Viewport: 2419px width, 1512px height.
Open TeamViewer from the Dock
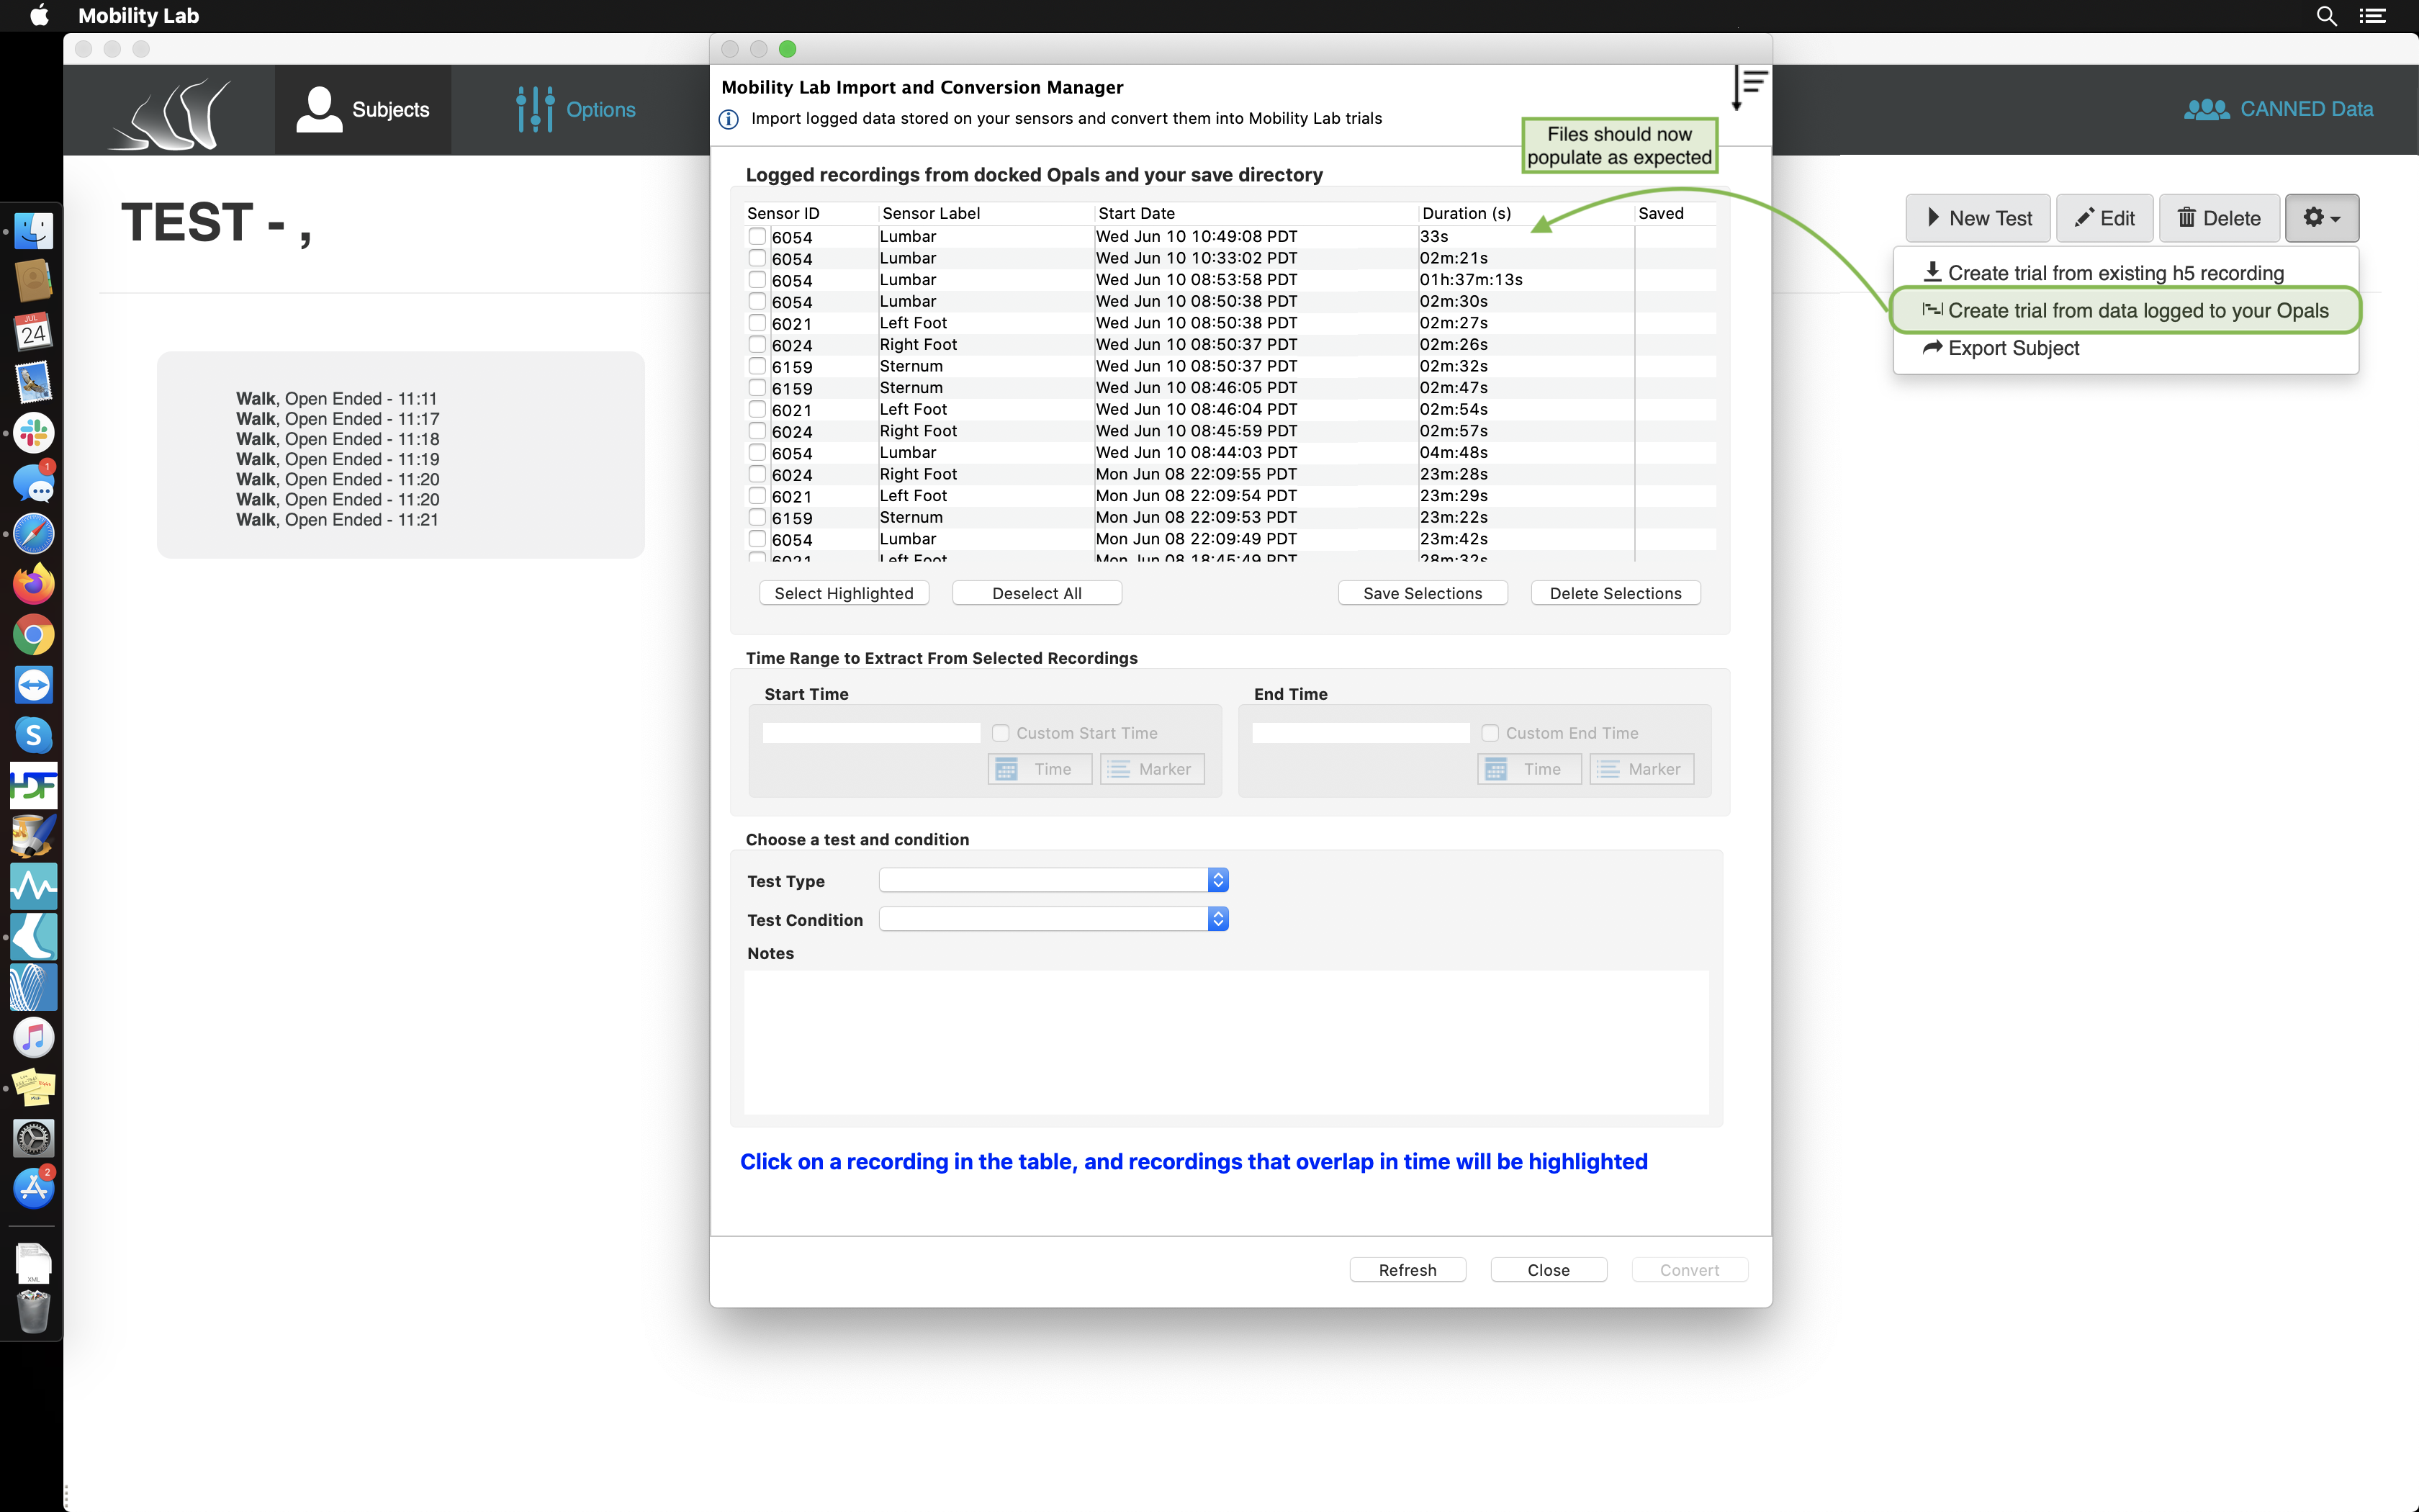[x=33, y=685]
